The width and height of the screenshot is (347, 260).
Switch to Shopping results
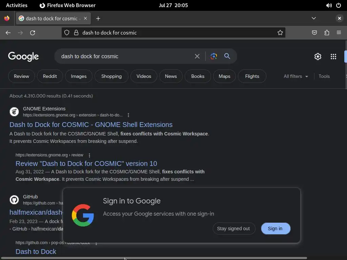111,76
